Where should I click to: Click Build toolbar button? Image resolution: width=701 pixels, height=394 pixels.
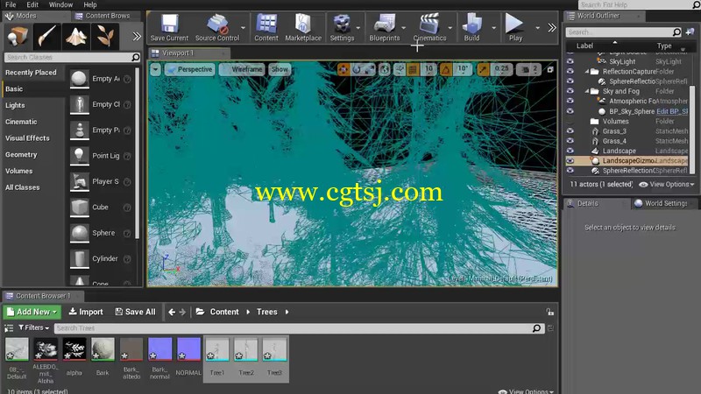(x=471, y=28)
